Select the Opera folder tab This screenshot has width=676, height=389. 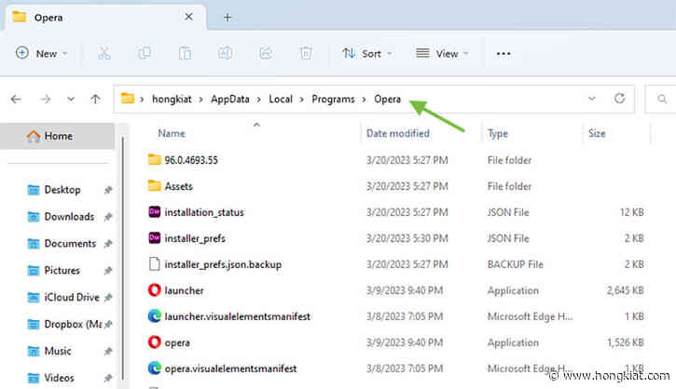coord(103,17)
